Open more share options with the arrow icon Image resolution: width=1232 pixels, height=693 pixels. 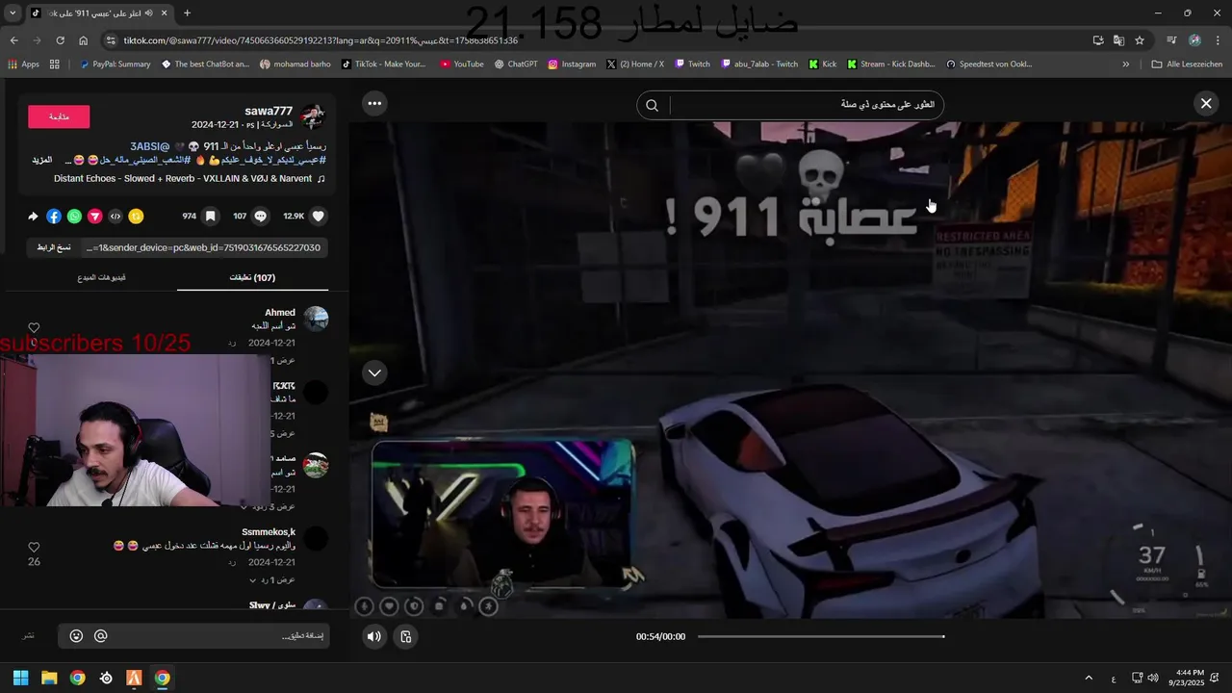pos(33,217)
